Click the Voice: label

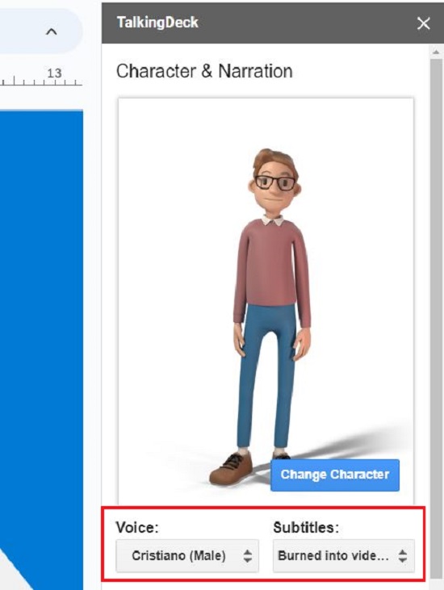137,527
